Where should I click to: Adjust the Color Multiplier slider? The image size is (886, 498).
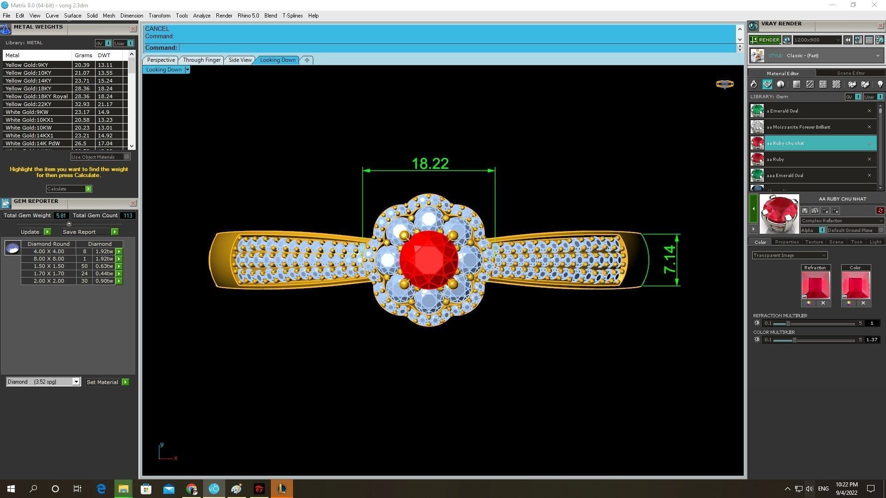[794, 340]
